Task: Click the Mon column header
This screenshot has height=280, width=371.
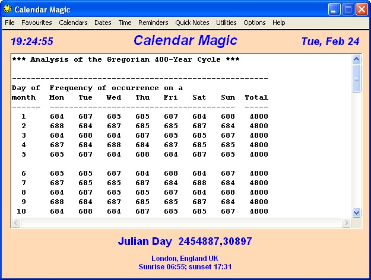Action: point(57,97)
